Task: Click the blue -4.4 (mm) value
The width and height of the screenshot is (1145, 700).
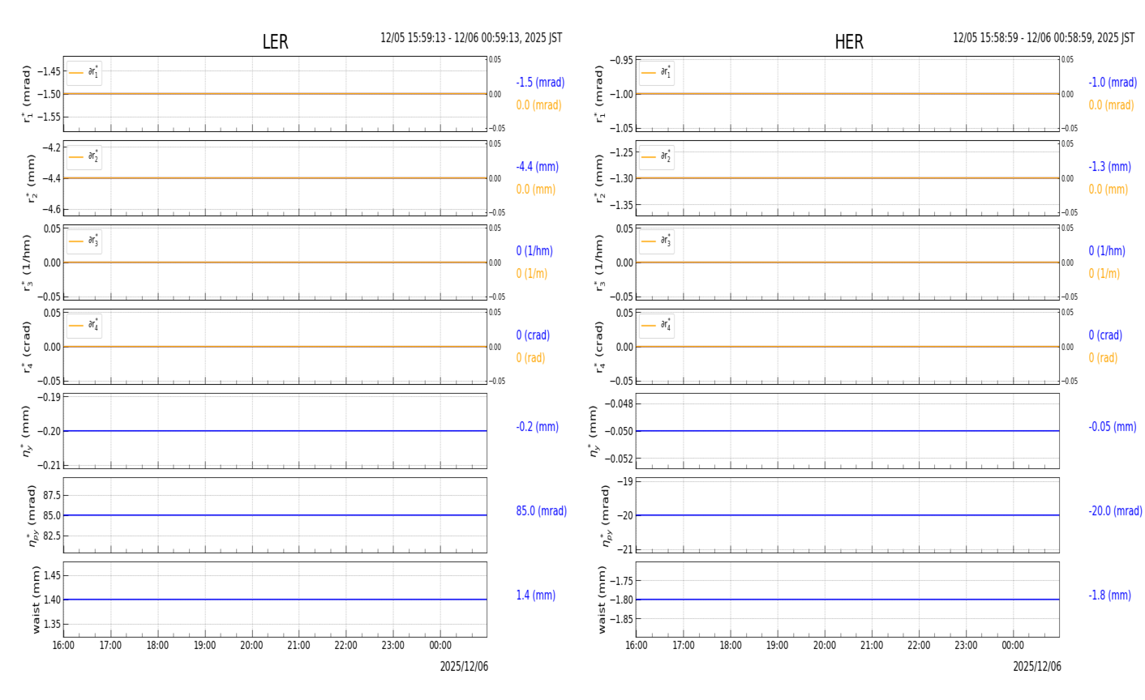Action: [538, 167]
